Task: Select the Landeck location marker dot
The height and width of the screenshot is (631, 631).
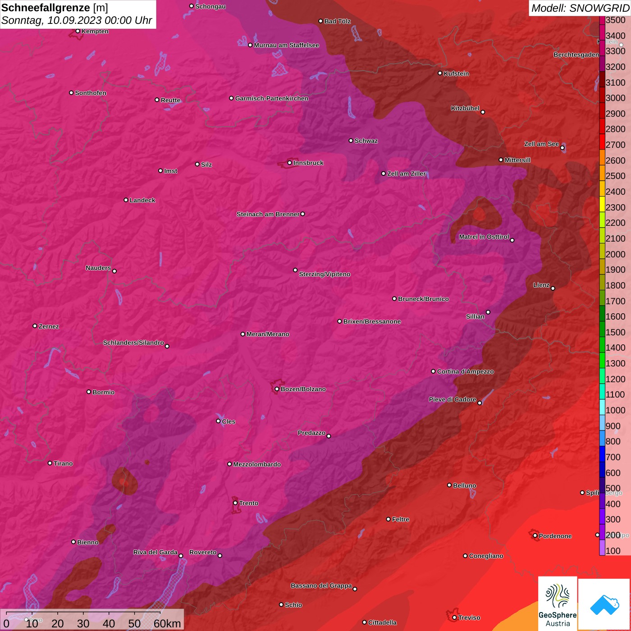Action: click(x=126, y=200)
